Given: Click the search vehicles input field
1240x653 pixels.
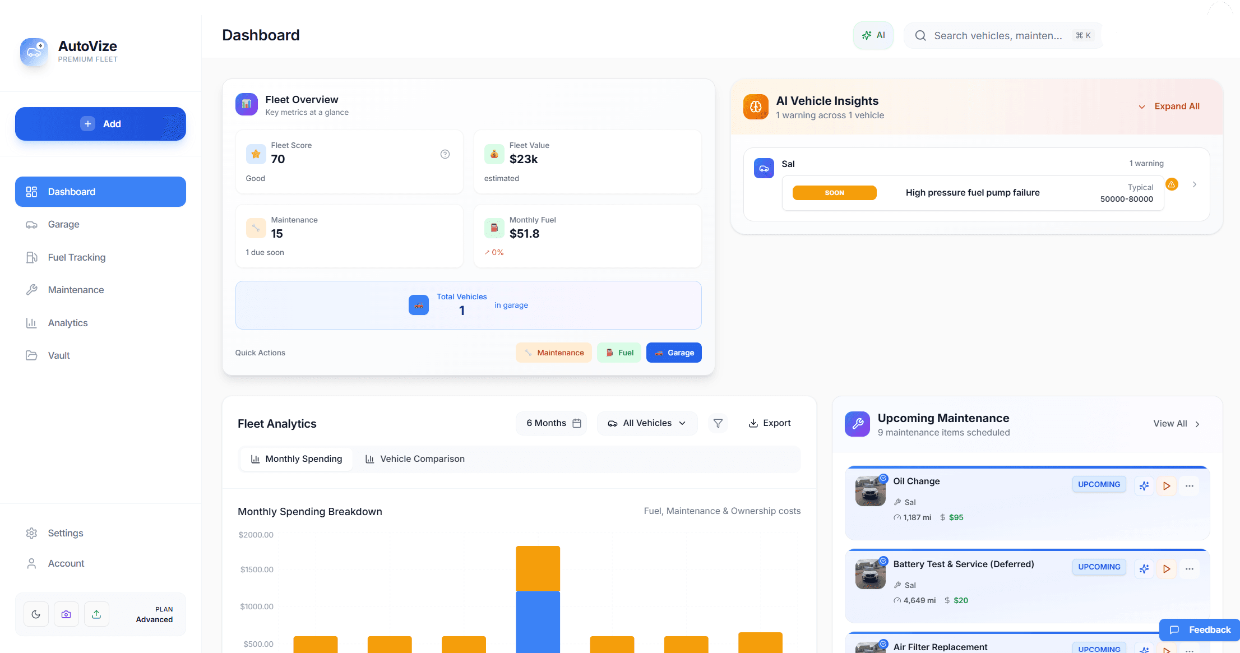Looking at the screenshot, I should (x=1003, y=36).
